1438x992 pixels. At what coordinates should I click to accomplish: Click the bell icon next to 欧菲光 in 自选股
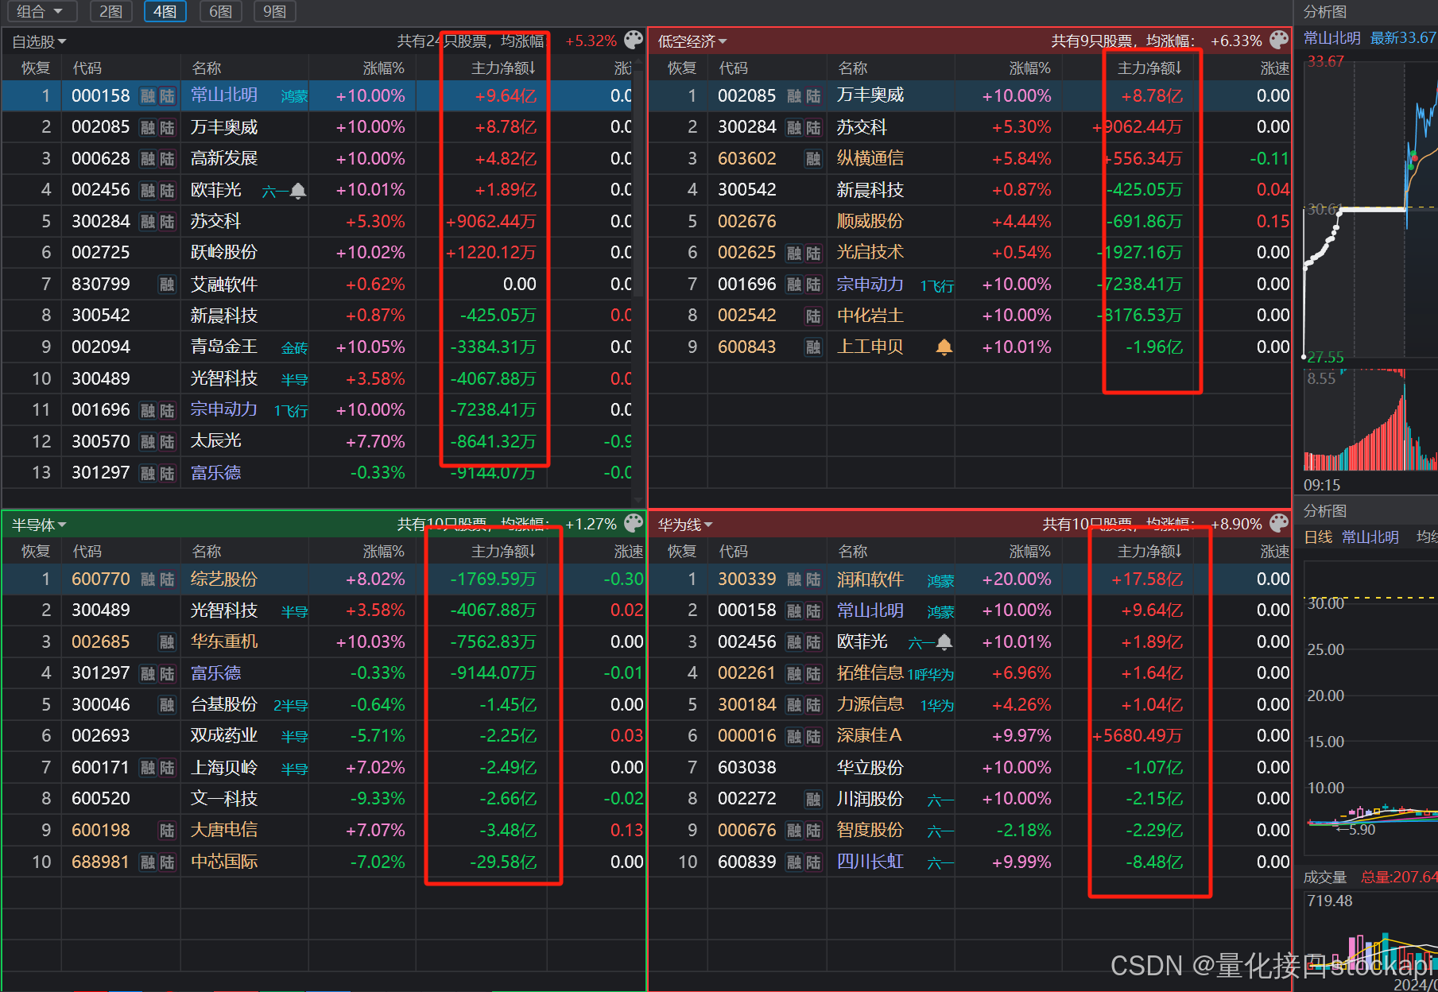pos(298,191)
